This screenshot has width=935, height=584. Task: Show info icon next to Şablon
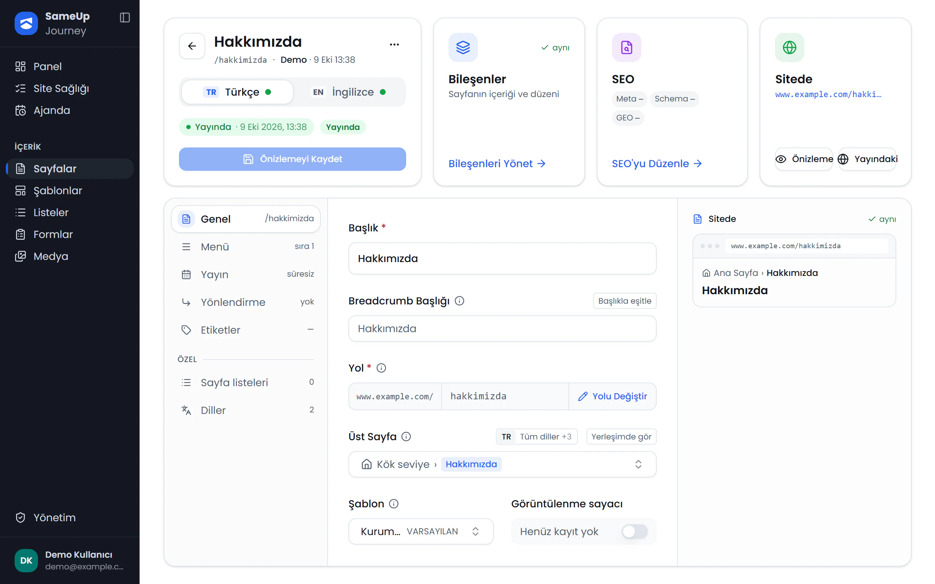pos(394,504)
